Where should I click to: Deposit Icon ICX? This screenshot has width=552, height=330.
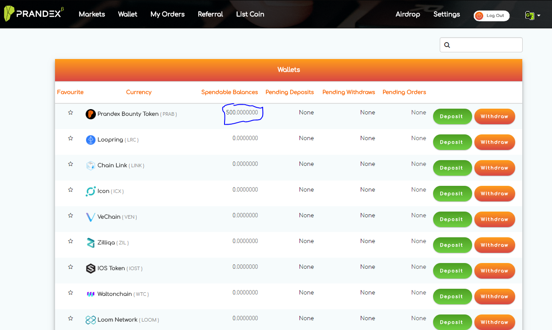point(452,194)
